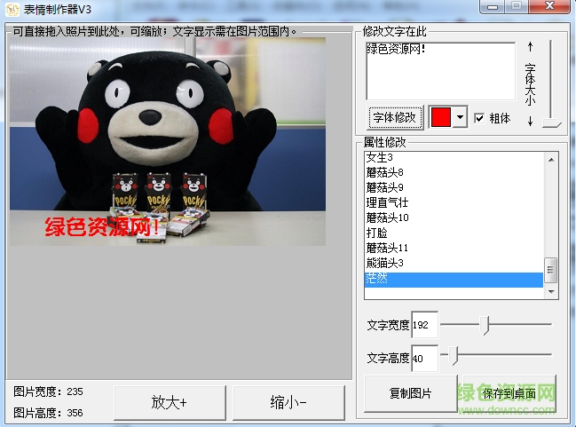The height and width of the screenshot is (427, 576).
Task: Click the 文字宽度 slider handle
Action: tap(485, 325)
